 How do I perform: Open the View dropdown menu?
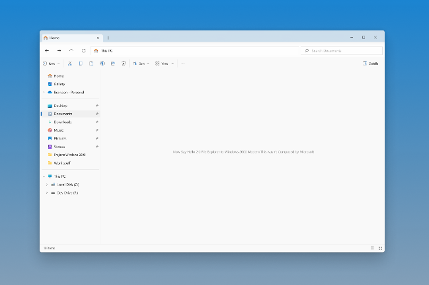pyautogui.click(x=165, y=63)
